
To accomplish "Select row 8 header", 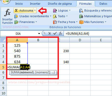I will pyautogui.click(x=3, y=83).
